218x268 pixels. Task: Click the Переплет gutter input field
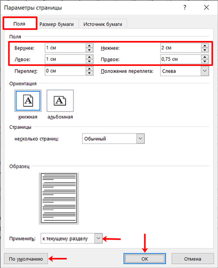[x=65, y=71]
